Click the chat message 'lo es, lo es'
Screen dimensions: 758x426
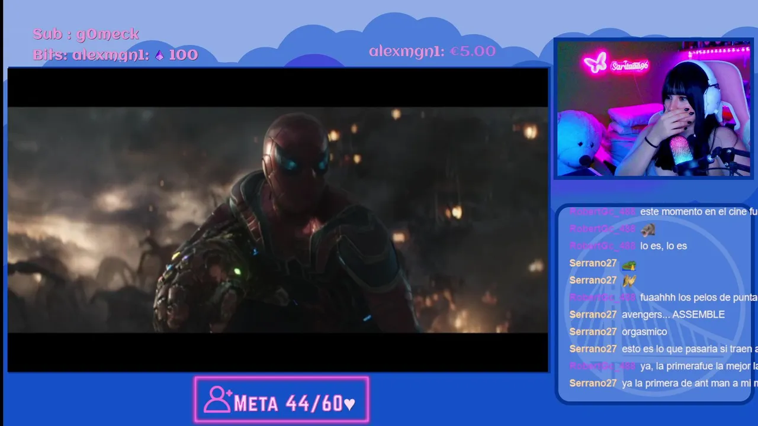pyautogui.click(x=663, y=246)
